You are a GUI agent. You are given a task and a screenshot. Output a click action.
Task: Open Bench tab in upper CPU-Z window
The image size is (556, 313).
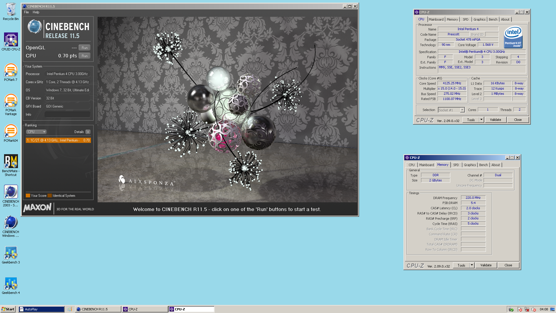click(493, 19)
